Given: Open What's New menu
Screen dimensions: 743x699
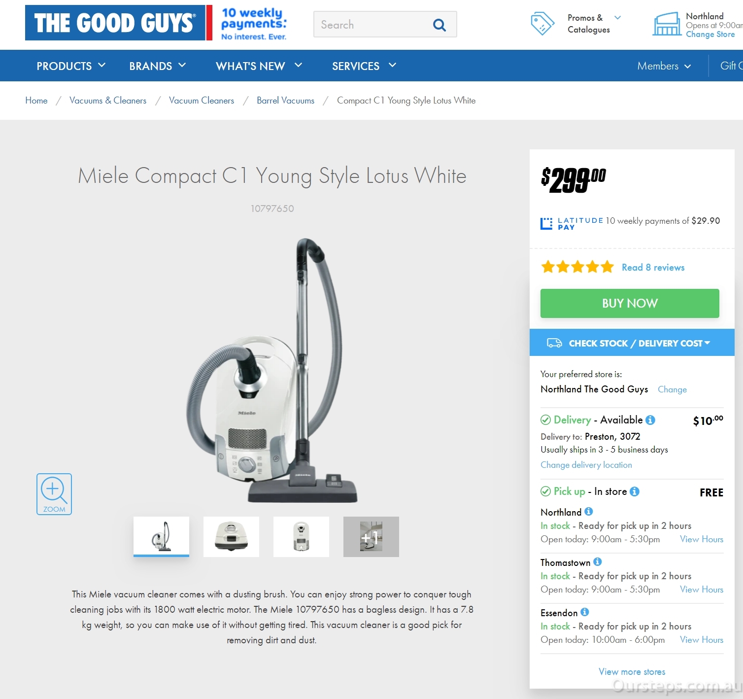Looking at the screenshot, I should (259, 66).
